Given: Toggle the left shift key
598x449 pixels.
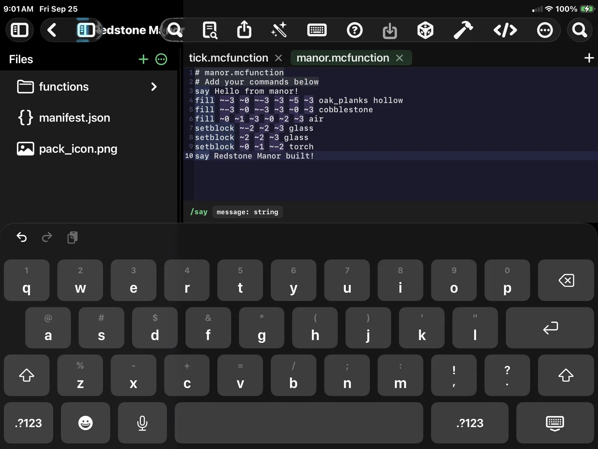Looking at the screenshot, I should [27, 375].
